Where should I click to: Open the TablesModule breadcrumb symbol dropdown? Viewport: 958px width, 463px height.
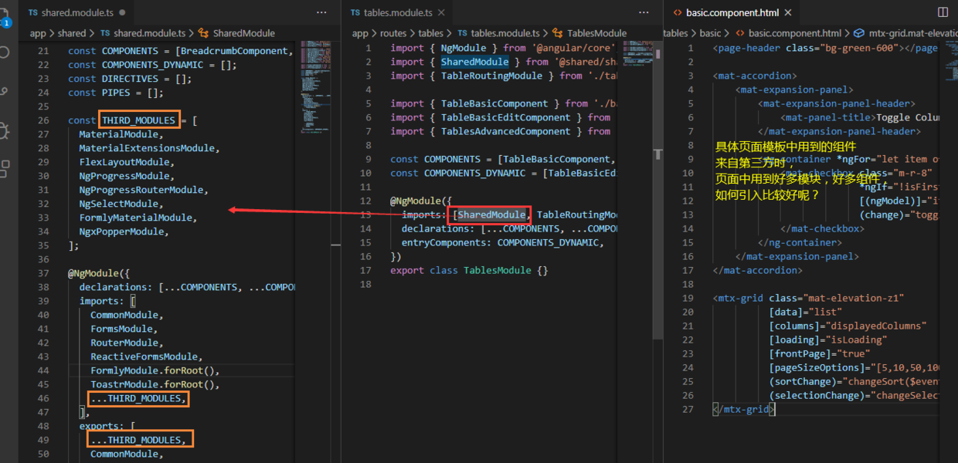(590, 33)
